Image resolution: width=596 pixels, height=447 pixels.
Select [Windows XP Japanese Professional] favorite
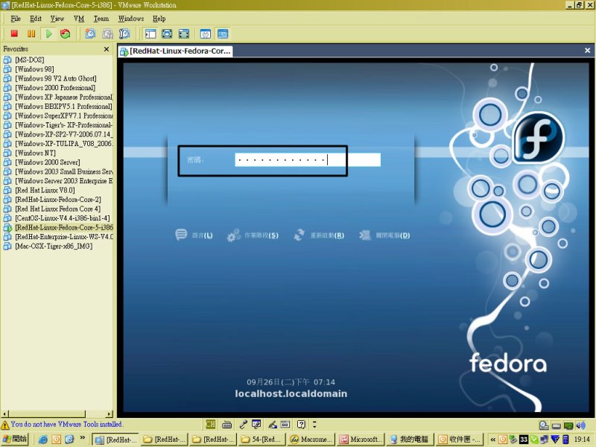click(x=64, y=97)
